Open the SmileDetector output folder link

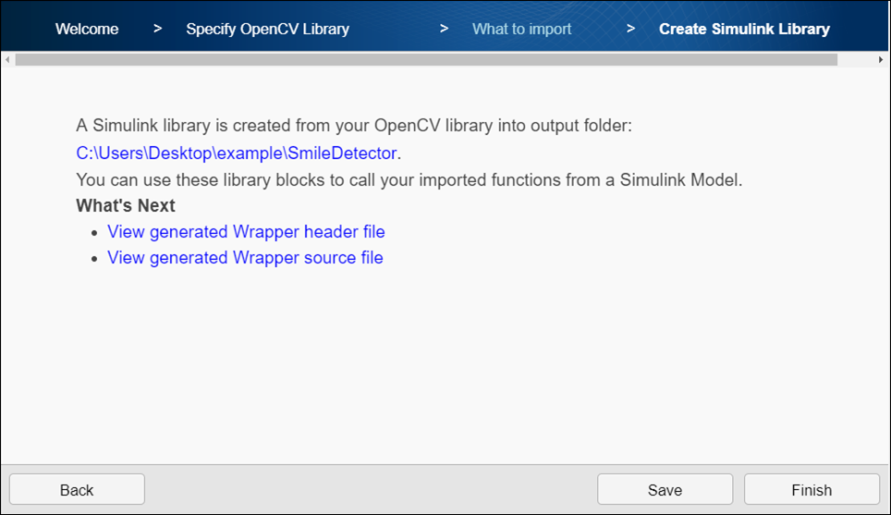coord(236,153)
